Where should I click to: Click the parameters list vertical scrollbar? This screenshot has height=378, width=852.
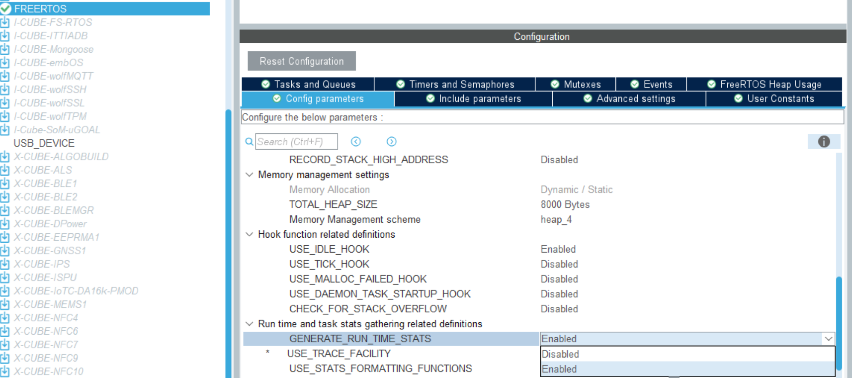[x=839, y=323]
